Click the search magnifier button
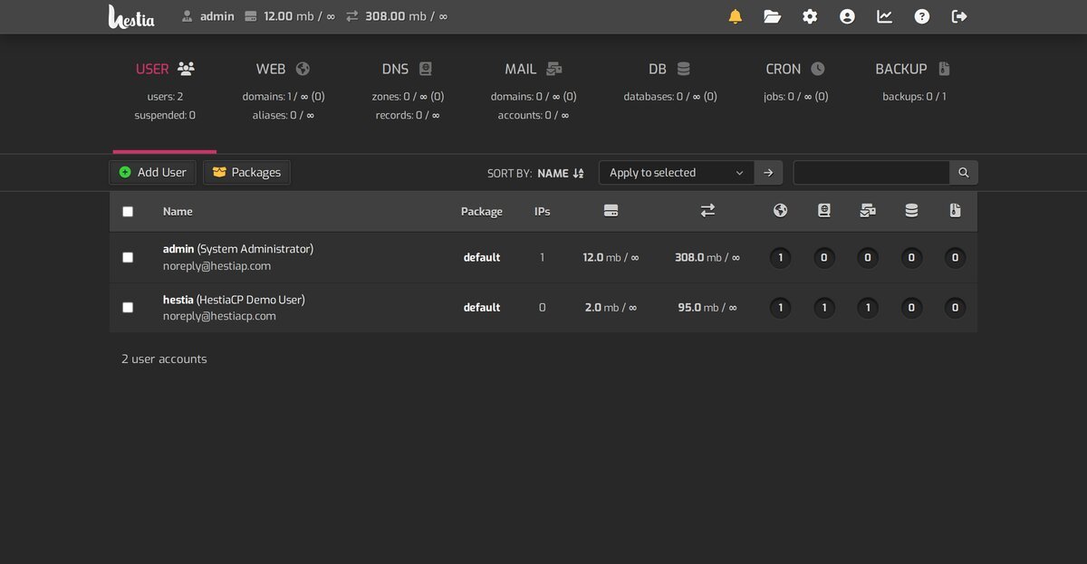This screenshot has height=564, width=1087. [964, 172]
